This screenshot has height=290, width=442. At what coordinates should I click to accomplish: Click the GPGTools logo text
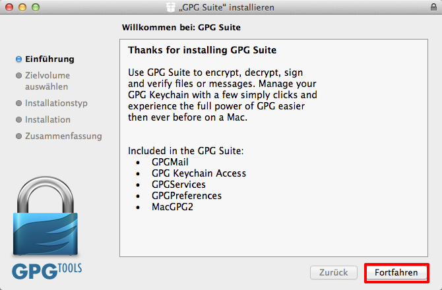(x=47, y=271)
